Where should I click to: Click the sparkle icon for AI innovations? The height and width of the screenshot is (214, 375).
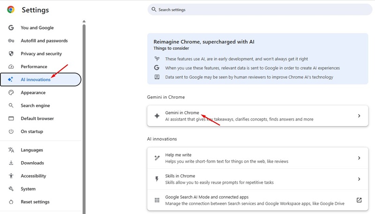coord(10,79)
